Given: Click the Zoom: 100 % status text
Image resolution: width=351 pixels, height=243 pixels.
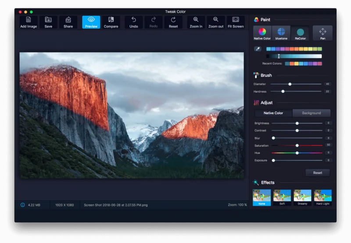Looking at the screenshot, I should pyautogui.click(x=237, y=205).
